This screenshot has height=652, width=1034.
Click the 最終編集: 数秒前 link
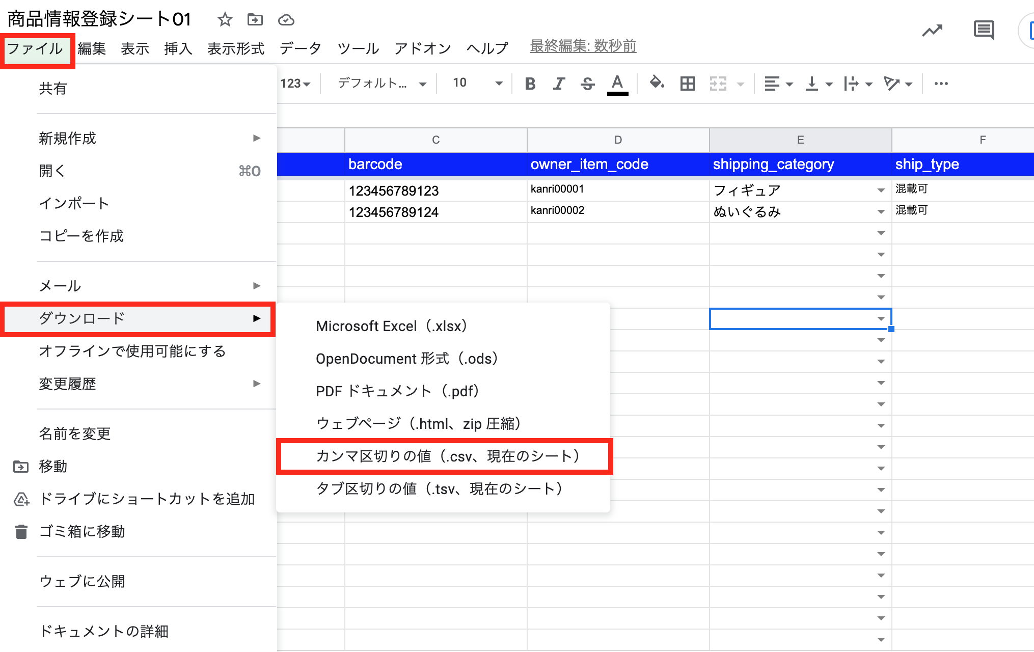(x=583, y=46)
